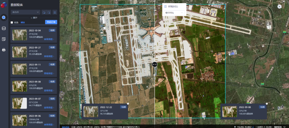289x128 pixels.
Task: Select the 2022-09-06 result thumbnail
Action: 20,120
